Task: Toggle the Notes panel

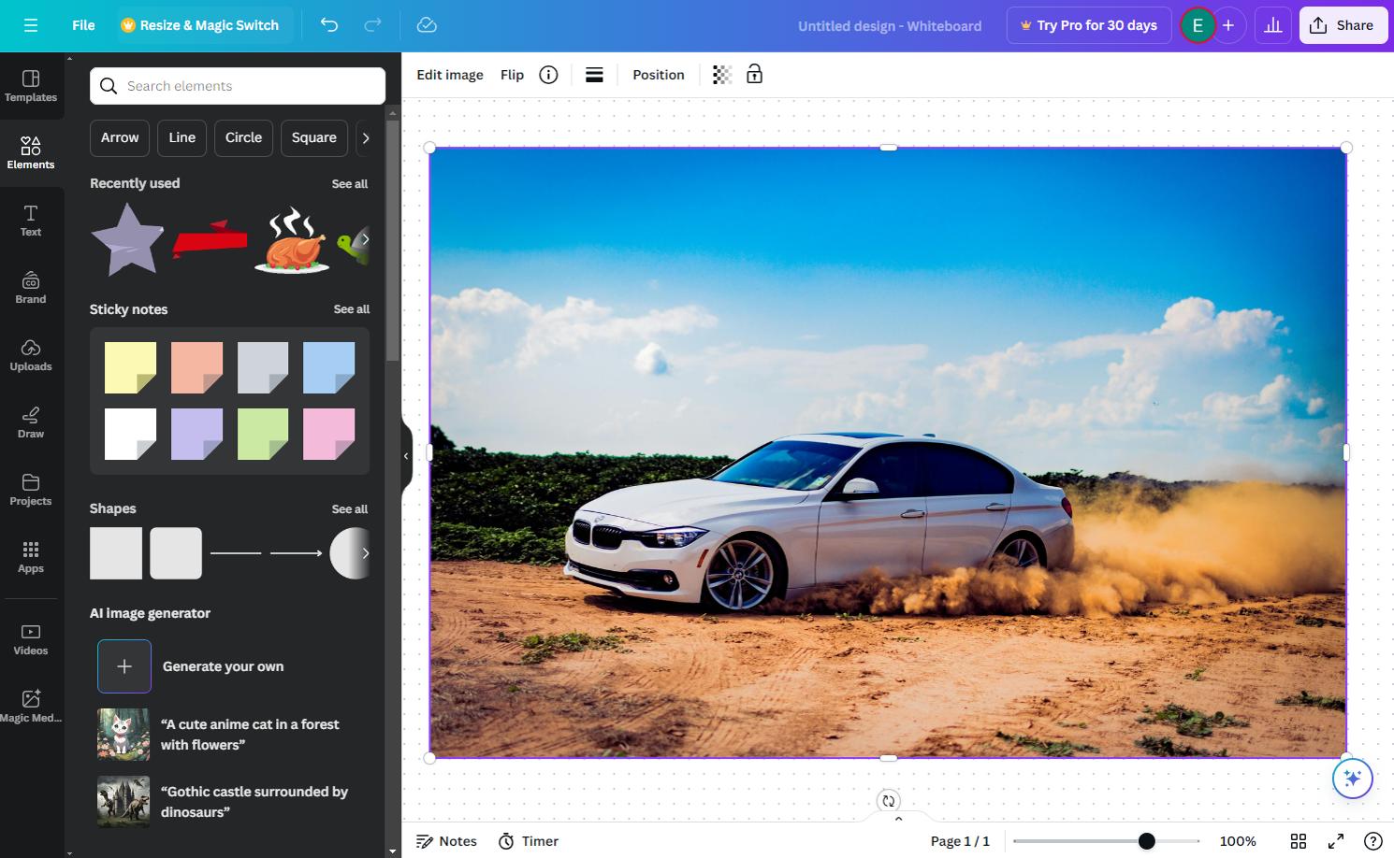Action: [446, 840]
